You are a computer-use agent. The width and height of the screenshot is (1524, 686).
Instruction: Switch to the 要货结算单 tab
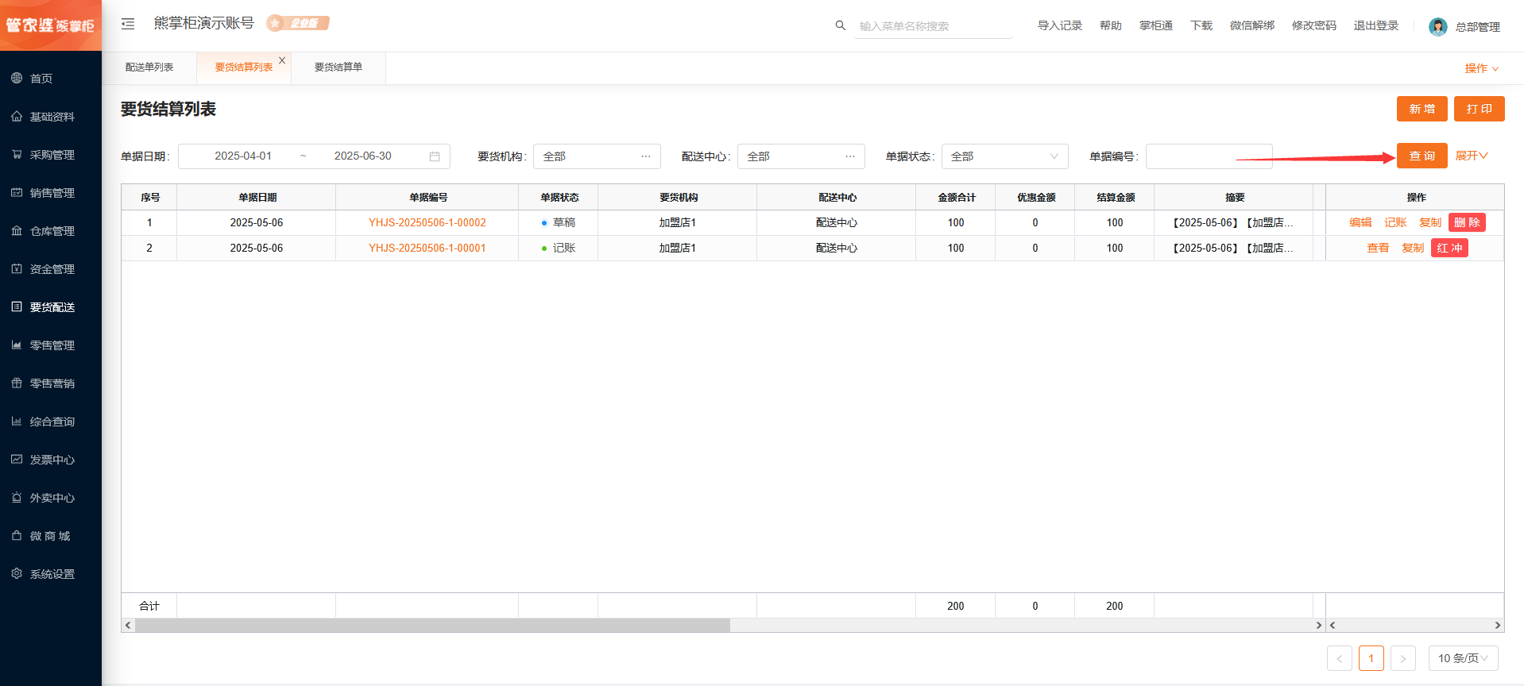tap(338, 67)
